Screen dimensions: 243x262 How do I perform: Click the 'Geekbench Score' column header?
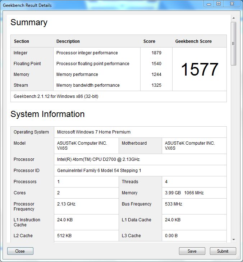coord(193,41)
